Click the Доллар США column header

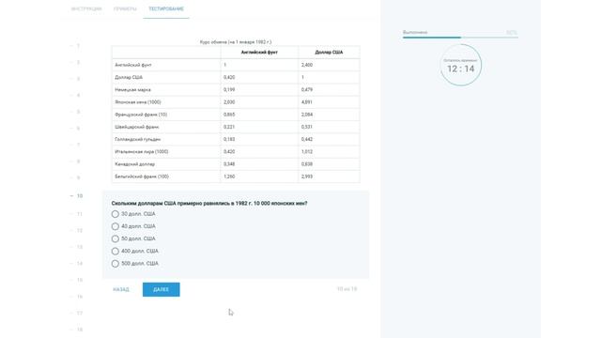pos(329,53)
